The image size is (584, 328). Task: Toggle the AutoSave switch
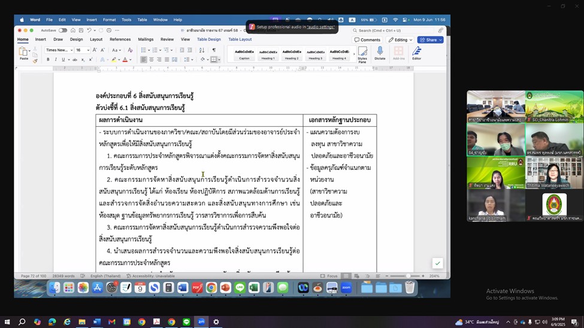click(62, 30)
